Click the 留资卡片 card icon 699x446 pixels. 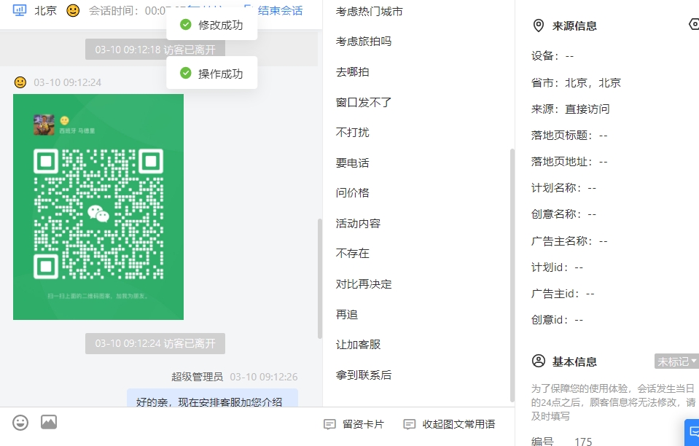point(329,424)
